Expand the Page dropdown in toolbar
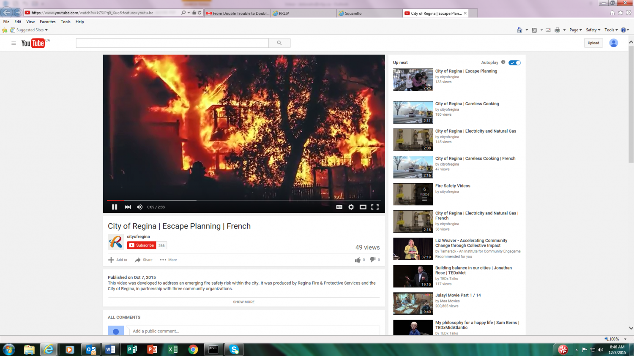The image size is (634, 356). click(x=575, y=30)
